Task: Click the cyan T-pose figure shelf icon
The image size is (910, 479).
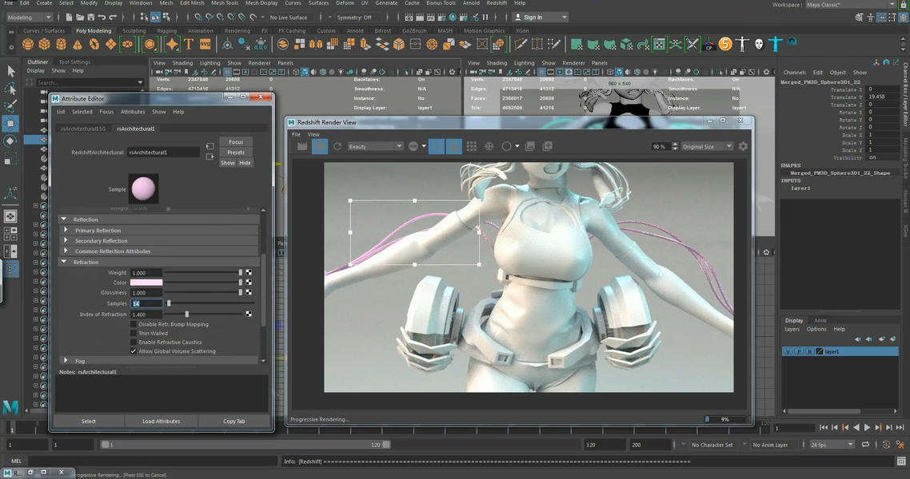Action: click(x=776, y=43)
